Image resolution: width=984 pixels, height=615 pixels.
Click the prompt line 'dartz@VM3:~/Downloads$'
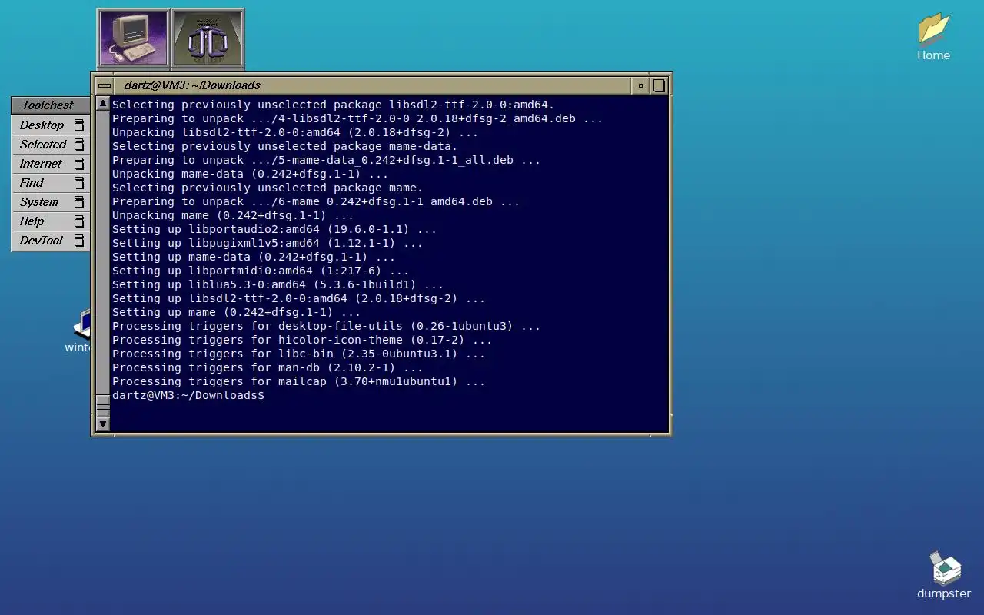tap(188, 395)
